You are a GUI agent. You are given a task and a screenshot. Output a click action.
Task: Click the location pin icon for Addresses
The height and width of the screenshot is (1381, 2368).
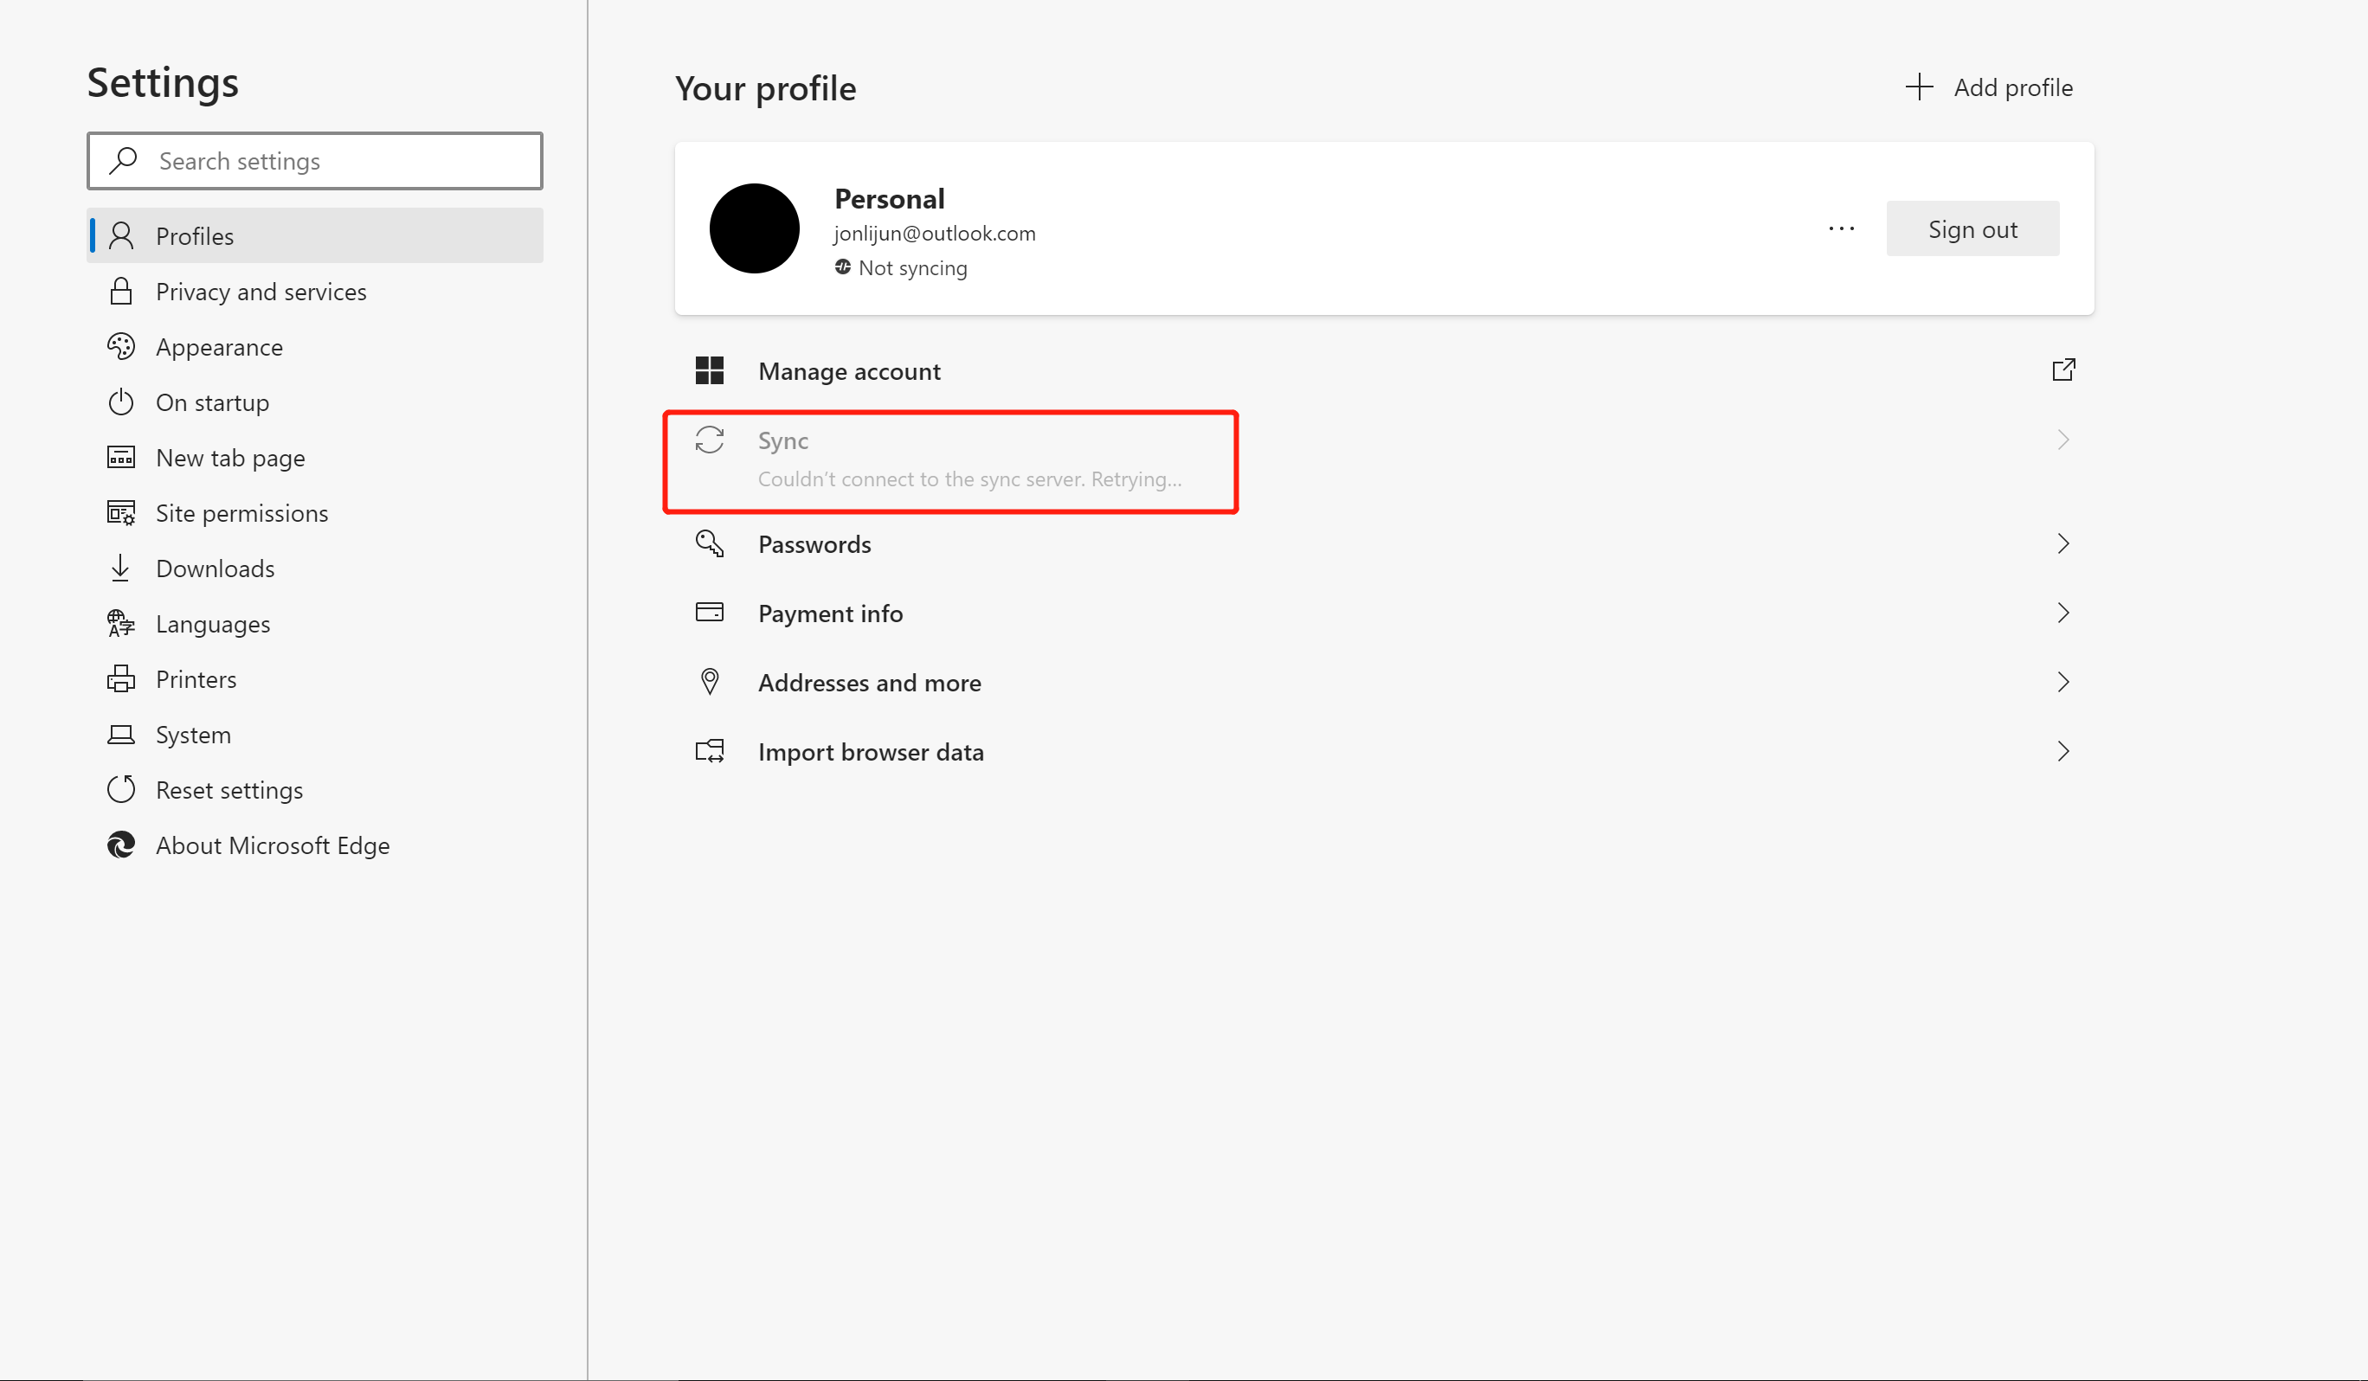pyautogui.click(x=710, y=682)
